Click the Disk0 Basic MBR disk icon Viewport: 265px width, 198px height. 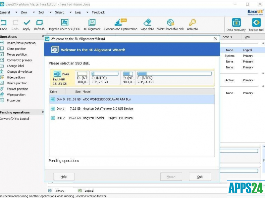57,74
